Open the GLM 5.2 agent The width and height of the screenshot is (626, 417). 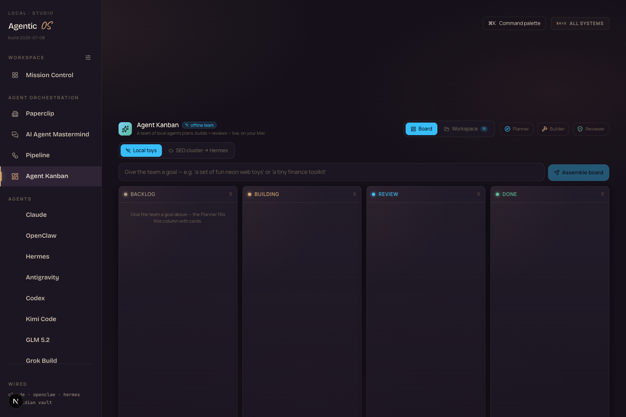50,340
